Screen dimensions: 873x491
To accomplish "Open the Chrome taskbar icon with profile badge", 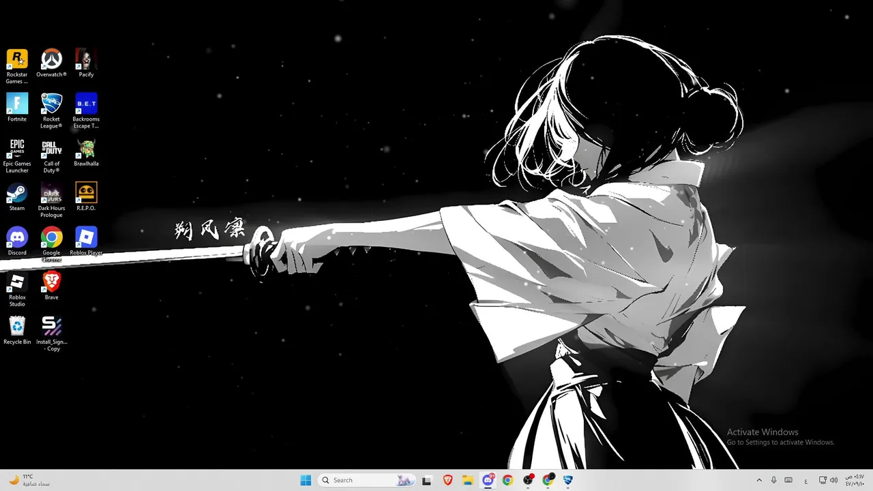I will 548,480.
